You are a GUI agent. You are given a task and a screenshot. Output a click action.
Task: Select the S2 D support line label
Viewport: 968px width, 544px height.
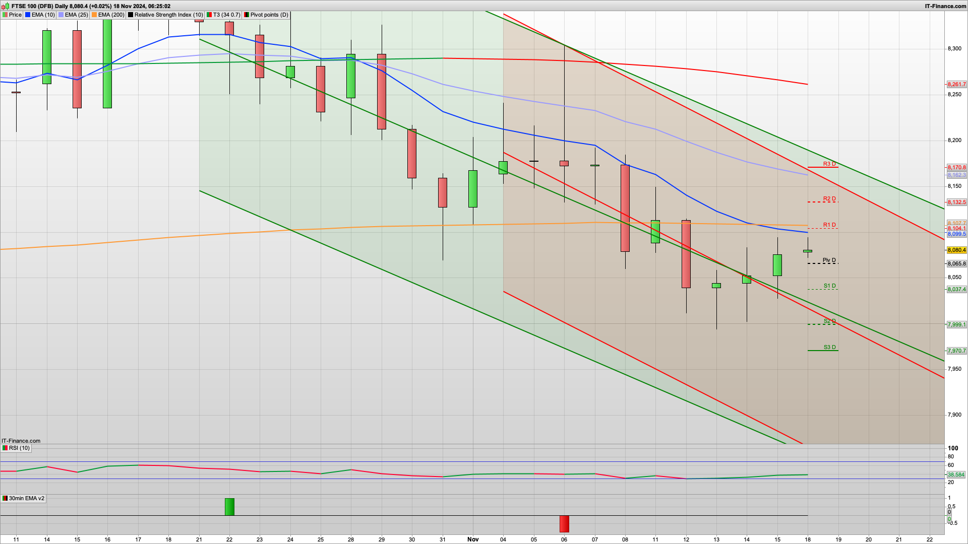click(830, 321)
